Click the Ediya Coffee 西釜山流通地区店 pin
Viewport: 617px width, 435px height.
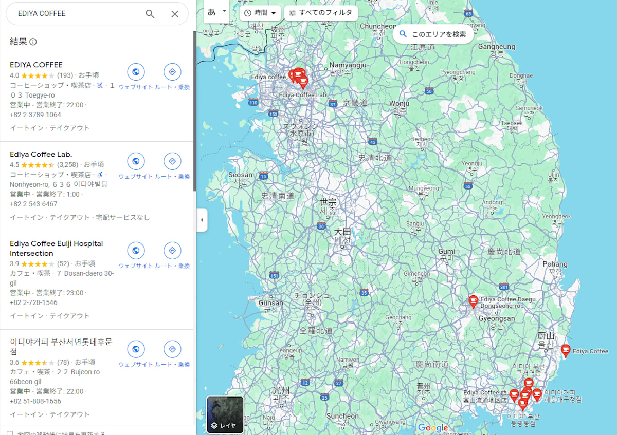pos(514,395)
